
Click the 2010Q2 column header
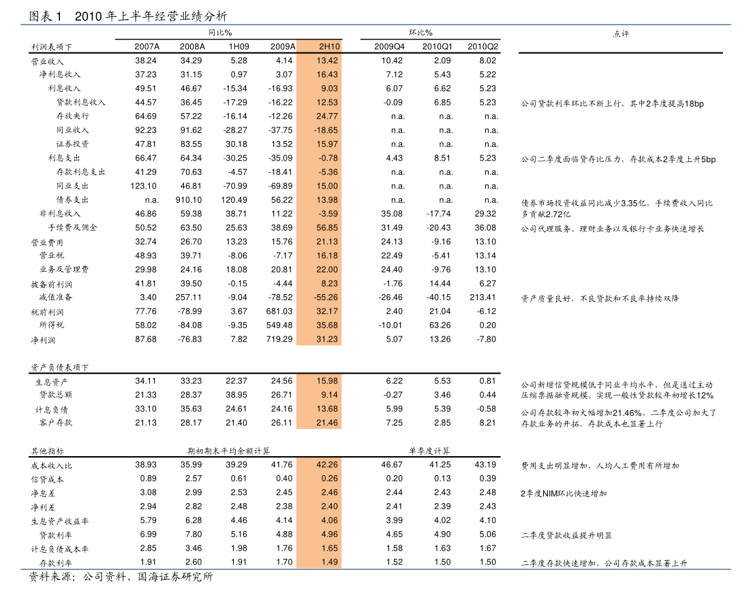click(x=482, y=47)
